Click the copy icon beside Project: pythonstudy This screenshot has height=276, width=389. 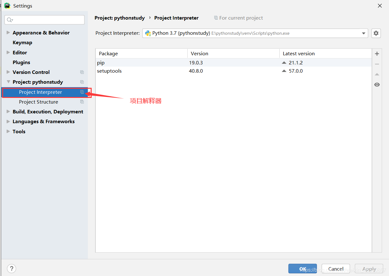(x=82, y=82)
